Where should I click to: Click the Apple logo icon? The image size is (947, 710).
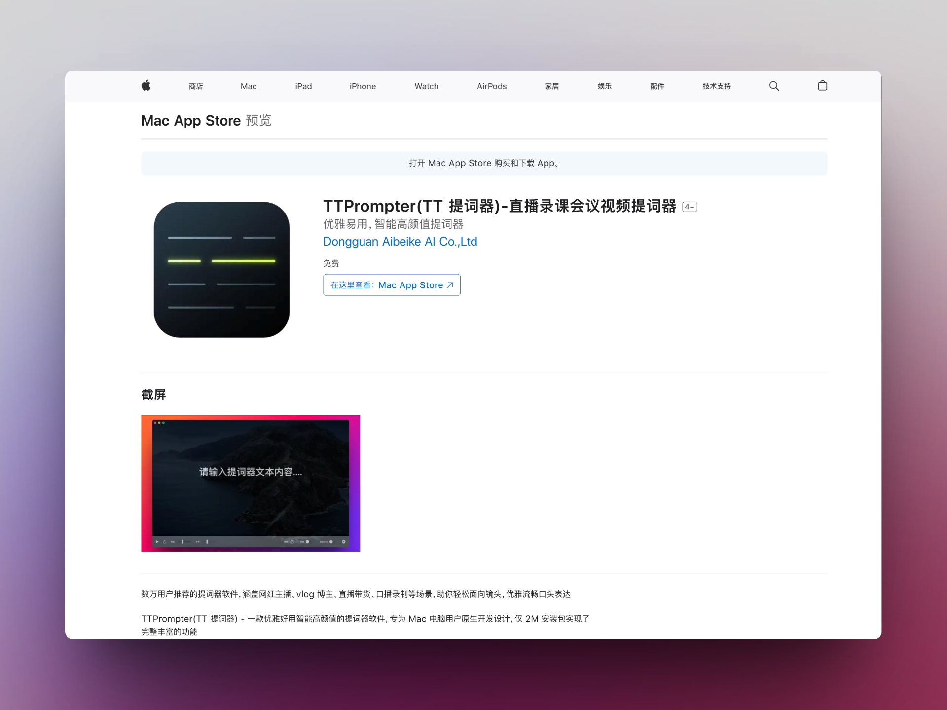pyautogui.click(x=146, y=86)
